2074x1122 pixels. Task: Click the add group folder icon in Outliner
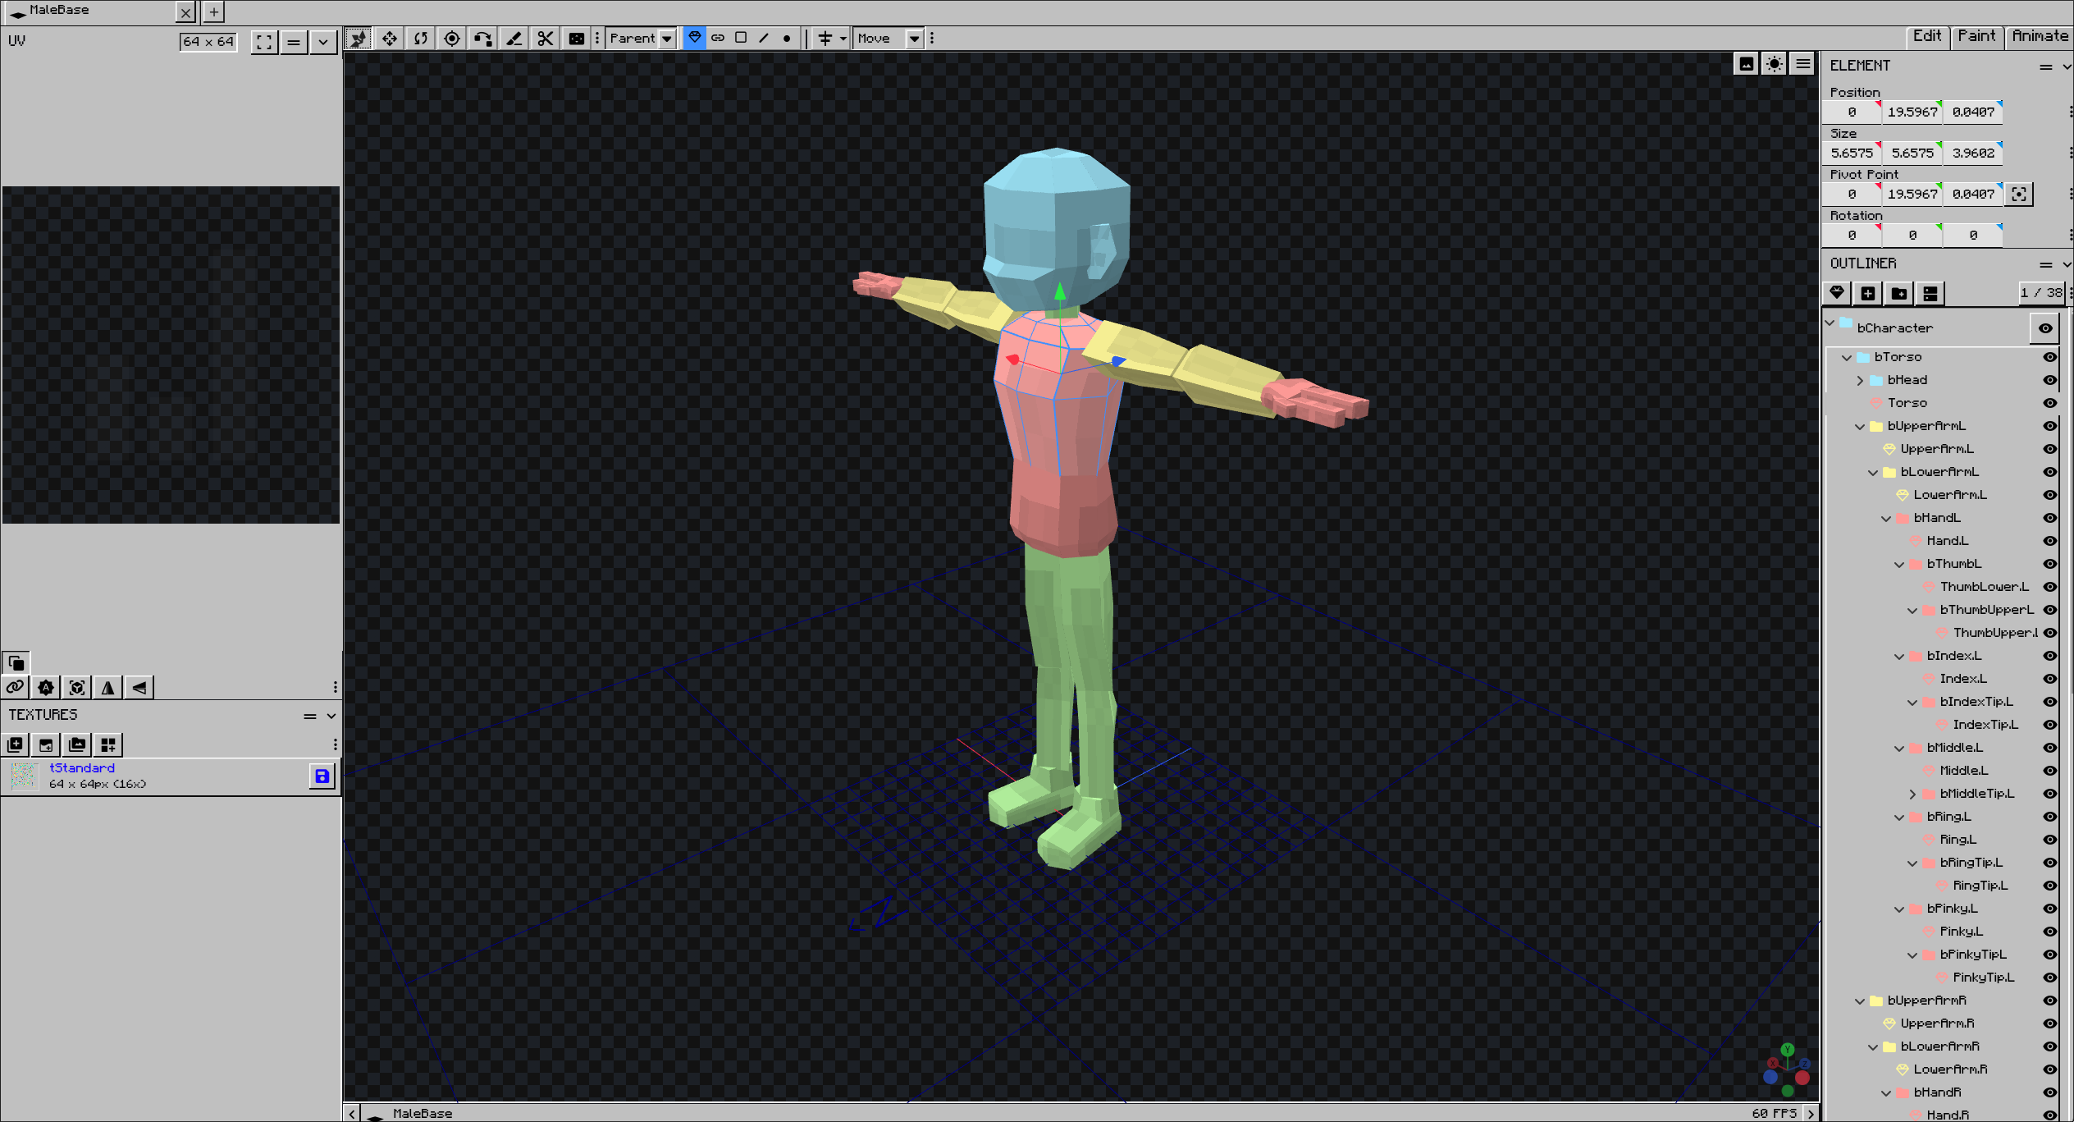click(1899, 293)
